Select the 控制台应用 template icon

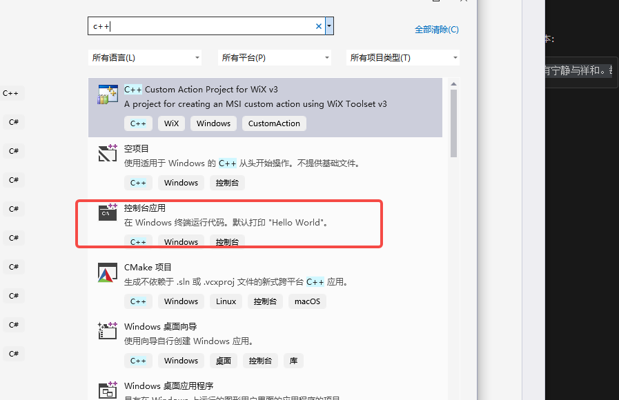[108, 212]
